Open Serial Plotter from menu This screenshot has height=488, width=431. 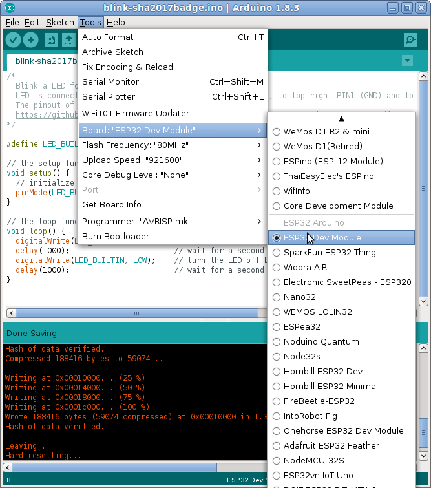[x=173, y=97]
